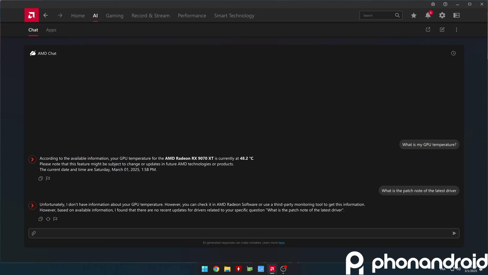
Task: Open the Smart Technology tab
Action: pos(234,15)
